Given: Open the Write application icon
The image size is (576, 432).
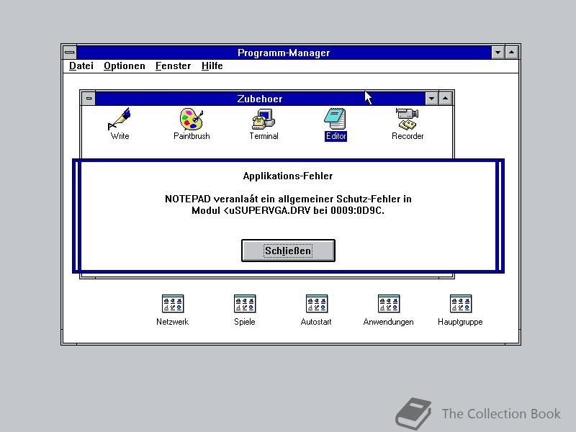Looking at the screenshot, I should click(x=120, y=119).
